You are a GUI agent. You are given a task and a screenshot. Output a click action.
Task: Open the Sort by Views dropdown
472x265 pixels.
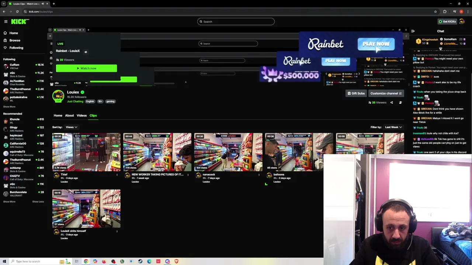tap(71, 127)
